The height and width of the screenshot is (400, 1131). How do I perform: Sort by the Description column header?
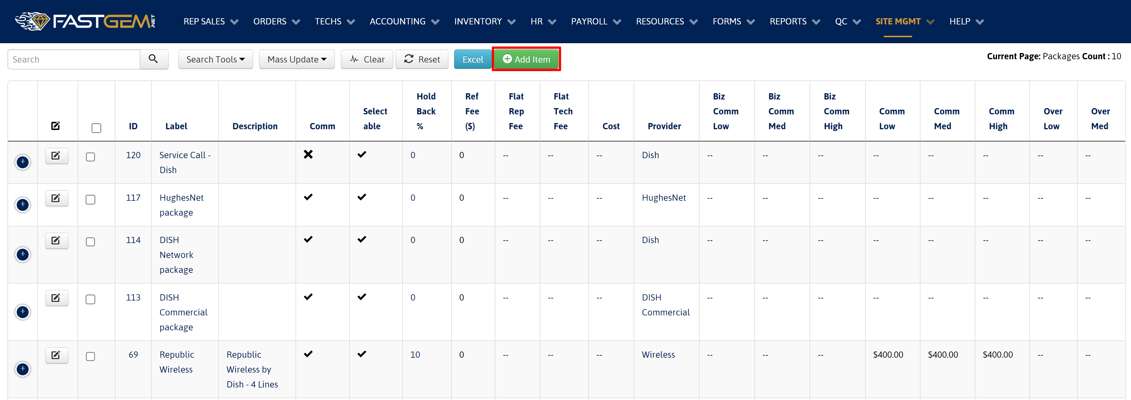click(x=255, y=126)
